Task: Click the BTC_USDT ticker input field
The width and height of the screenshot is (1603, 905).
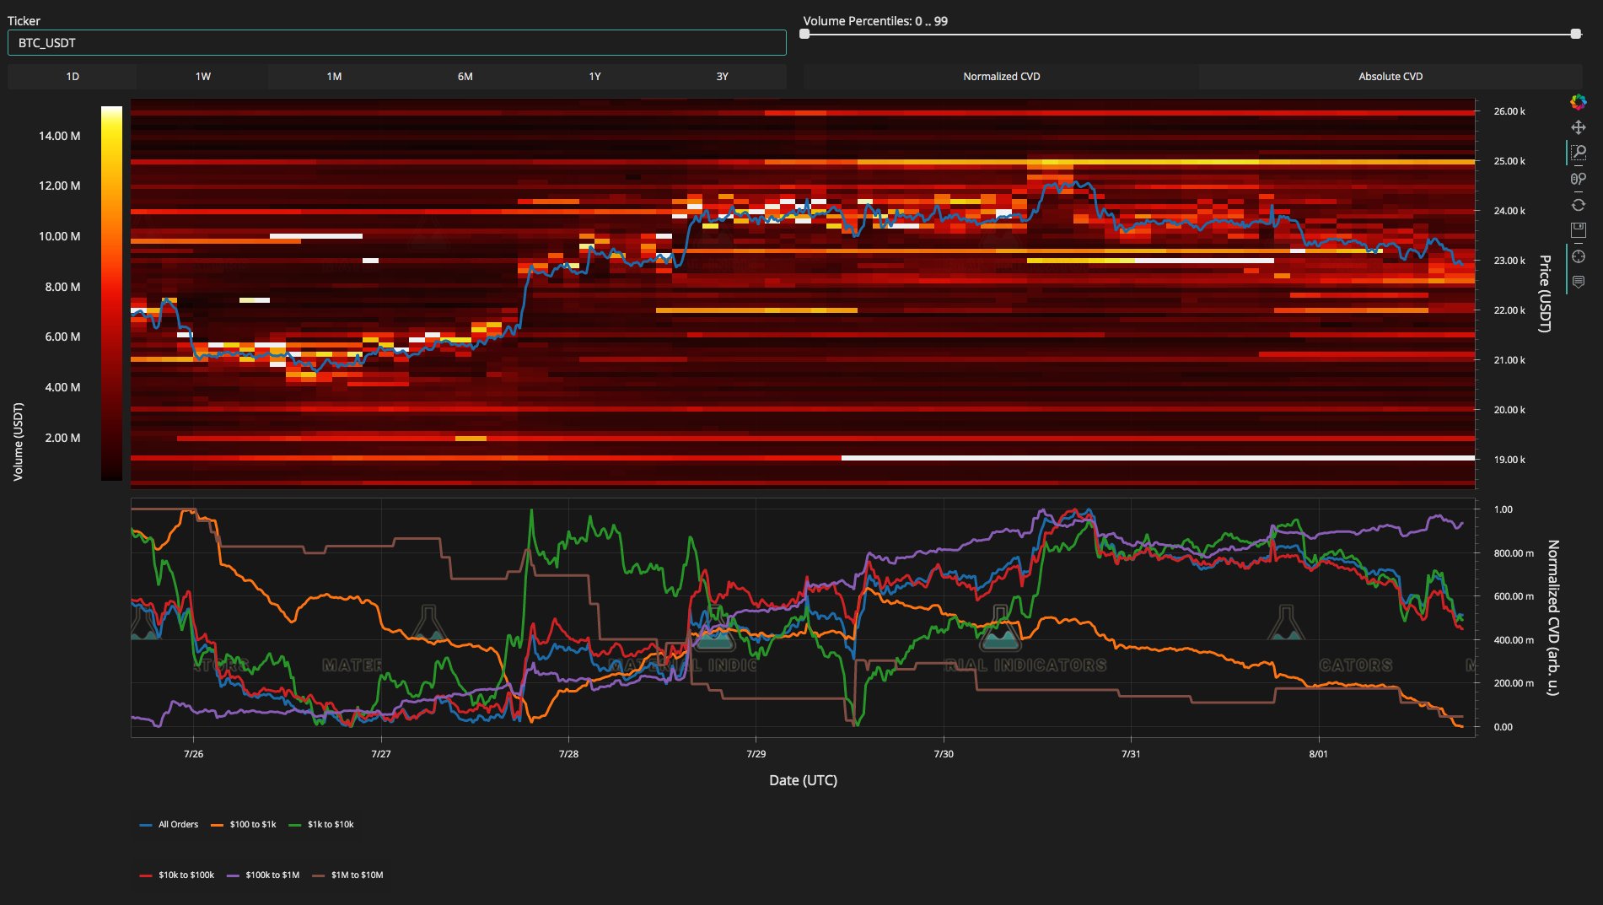Action: [x=396, y=43]
